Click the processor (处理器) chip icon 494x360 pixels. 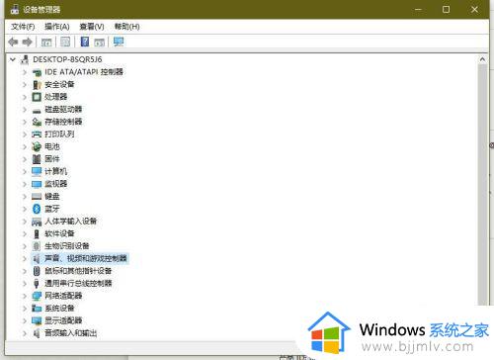pyautogui.click(x=37, y=97)
